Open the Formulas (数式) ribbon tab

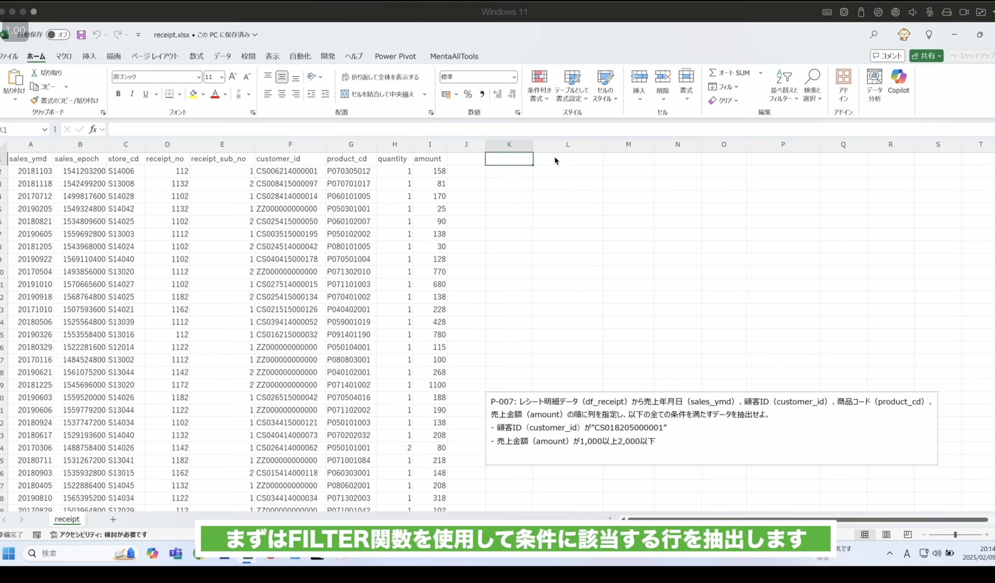click(196, 56)
